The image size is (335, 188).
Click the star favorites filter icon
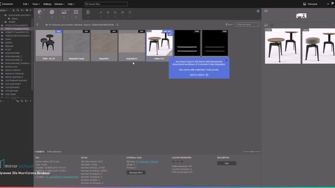point(101,13)
